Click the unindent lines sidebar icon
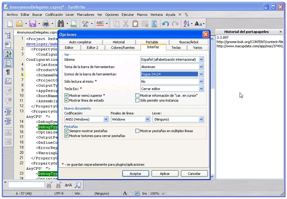The image size is (287, 199). coord(8,121)
